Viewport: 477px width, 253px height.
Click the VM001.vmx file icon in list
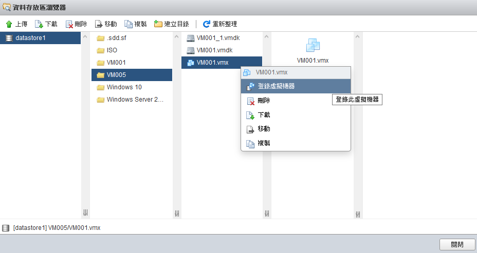pos(190,63)
